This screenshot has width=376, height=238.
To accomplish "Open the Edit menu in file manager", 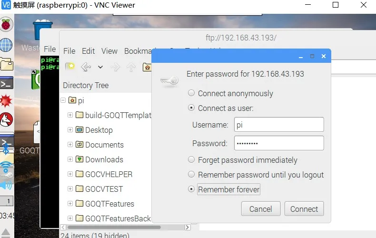I will 88,51.
